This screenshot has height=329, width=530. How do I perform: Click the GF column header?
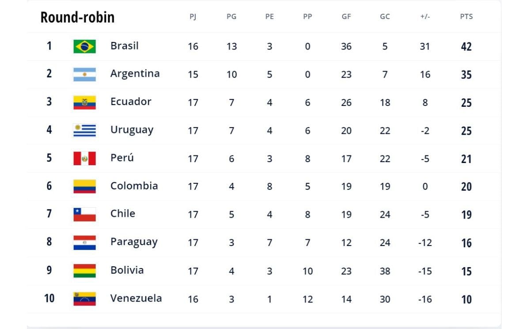(x=346, y=16)
